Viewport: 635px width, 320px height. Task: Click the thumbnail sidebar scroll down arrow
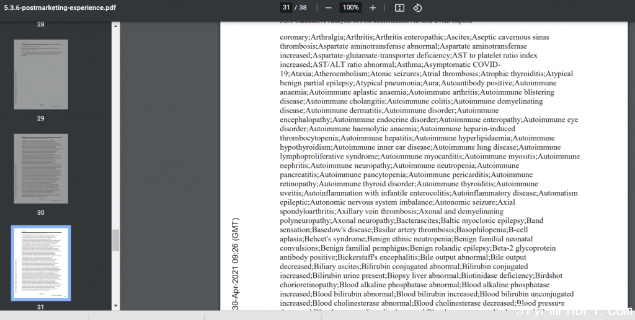(116, 306)
